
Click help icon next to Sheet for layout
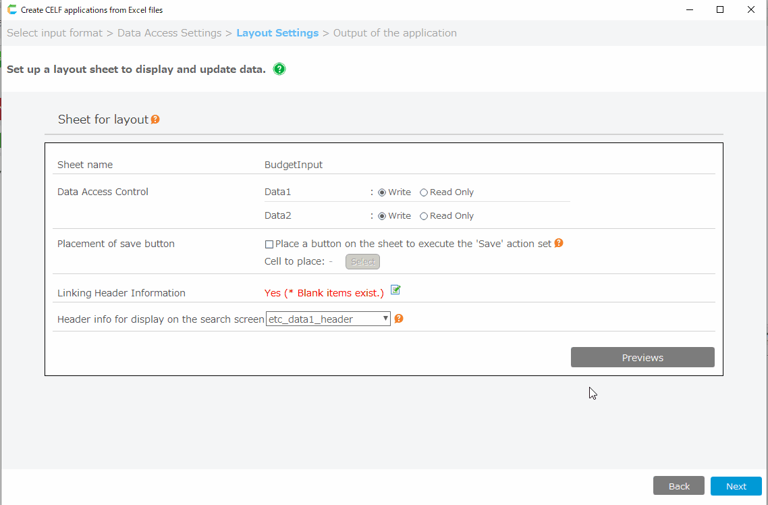pyautogui.click(x=155, y=119)
